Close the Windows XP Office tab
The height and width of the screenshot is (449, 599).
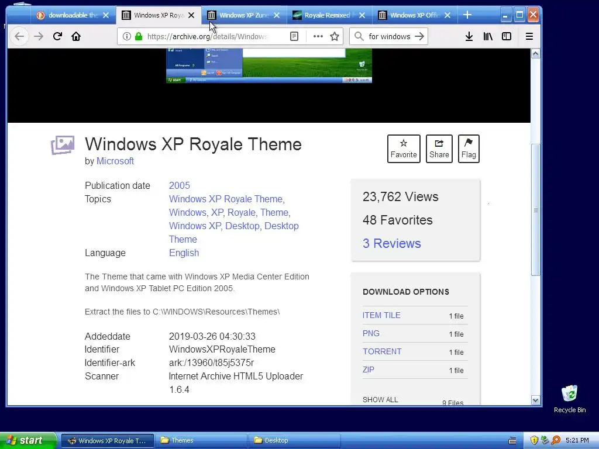pyautogui.click(x=447, y=15)
